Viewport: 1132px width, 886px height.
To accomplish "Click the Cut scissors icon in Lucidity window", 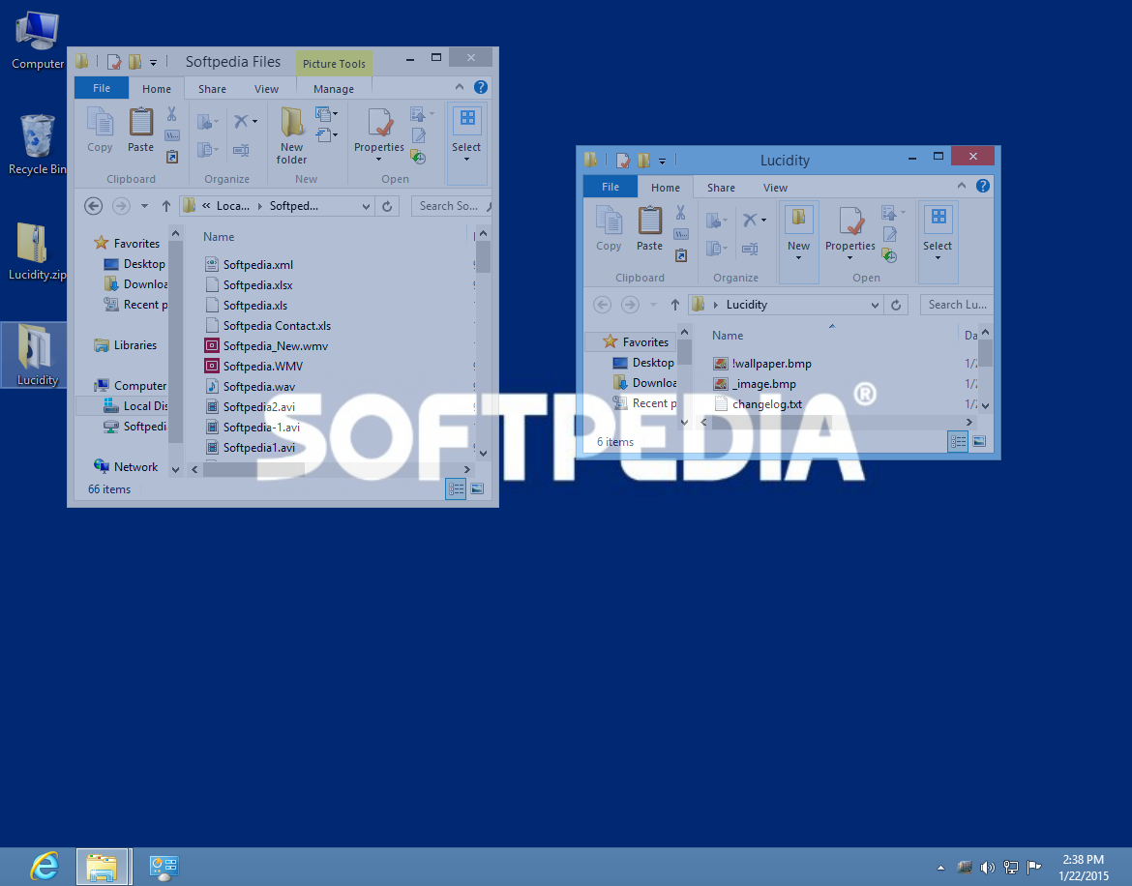I will click(x=681, y=213).
